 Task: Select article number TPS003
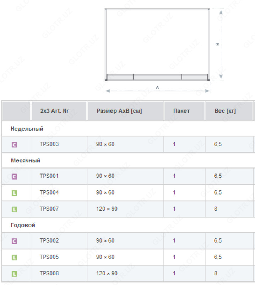49,144
